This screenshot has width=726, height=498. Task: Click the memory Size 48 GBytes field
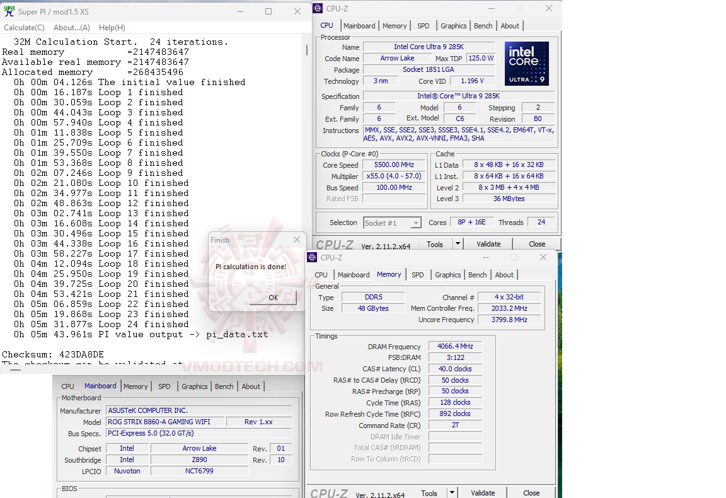coord(373,308)
